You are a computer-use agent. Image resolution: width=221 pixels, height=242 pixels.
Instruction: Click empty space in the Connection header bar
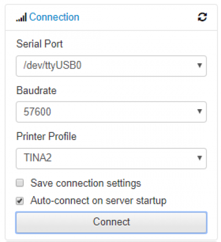point(138,17)
